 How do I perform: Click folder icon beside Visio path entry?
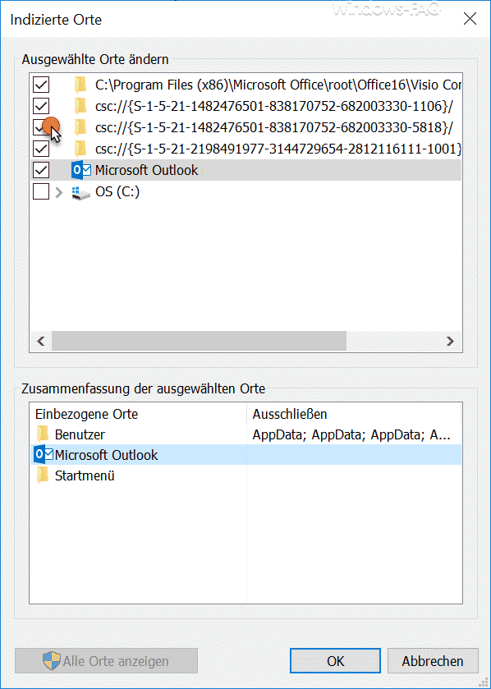(80, 85)
